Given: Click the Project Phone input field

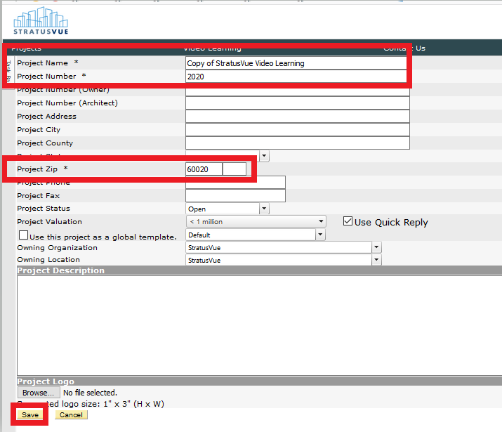Looking at the screenshot, I should point(235,182).
